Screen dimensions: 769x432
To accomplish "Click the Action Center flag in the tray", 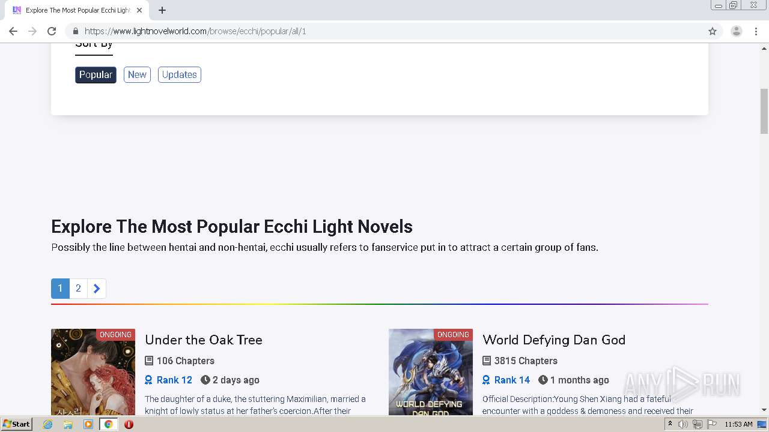I will coord(711,424).
